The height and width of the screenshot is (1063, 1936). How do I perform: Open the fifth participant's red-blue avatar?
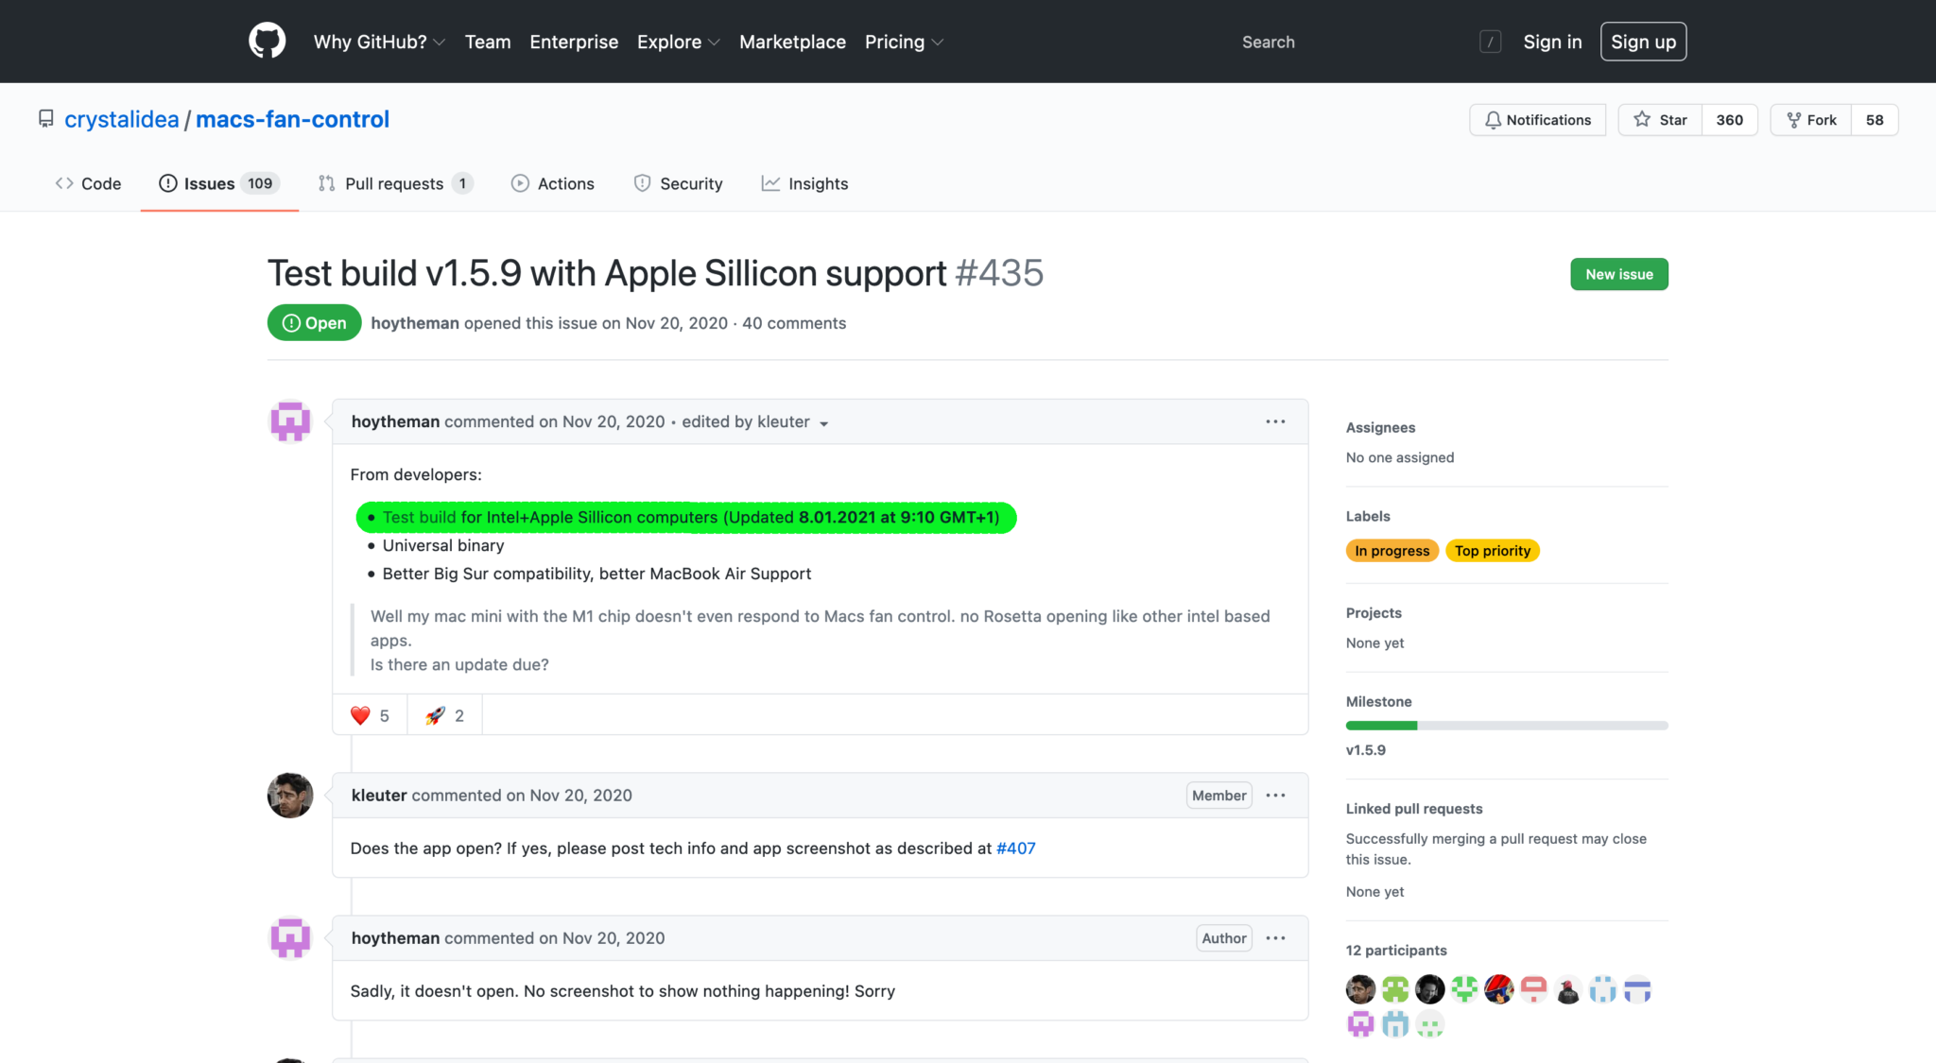click(1498, 989)
